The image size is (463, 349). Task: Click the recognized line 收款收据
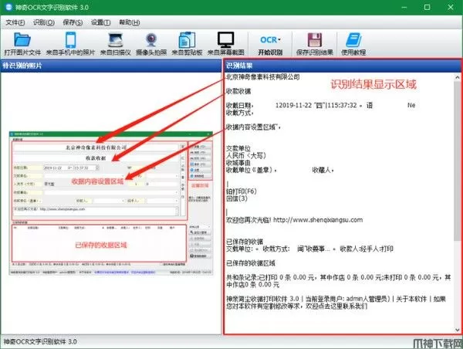[x=238, y=91]
